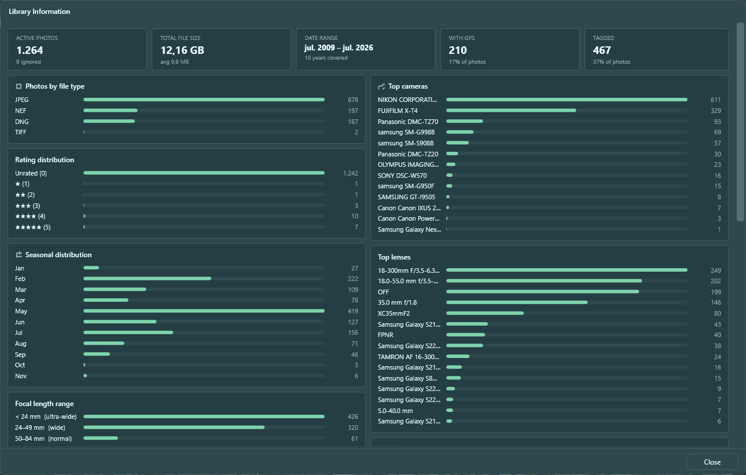Click the "Samsung Galaxy Nex..." camera label
This screenshot has height=475, width=746.
coord(409,229)
